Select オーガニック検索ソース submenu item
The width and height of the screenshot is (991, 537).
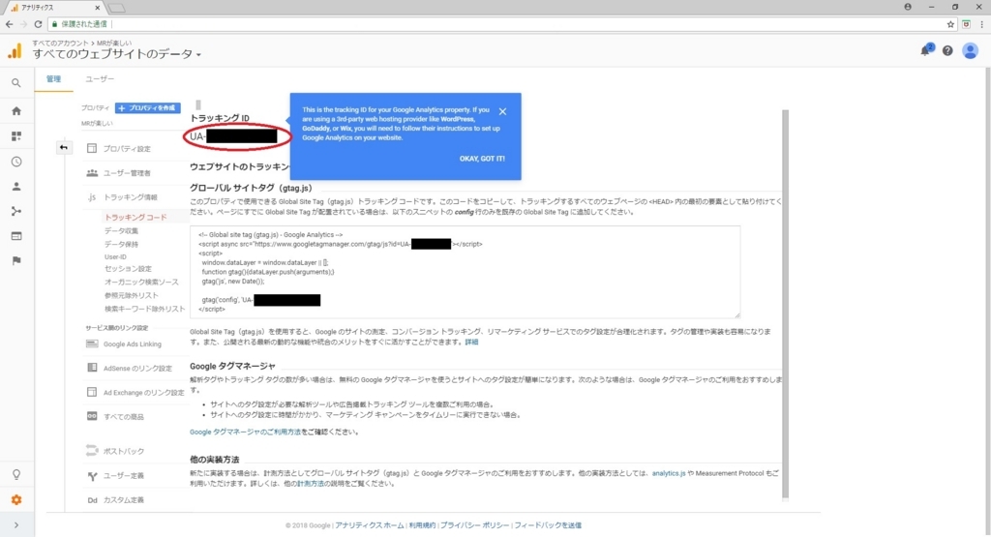(x=141, y=282)
